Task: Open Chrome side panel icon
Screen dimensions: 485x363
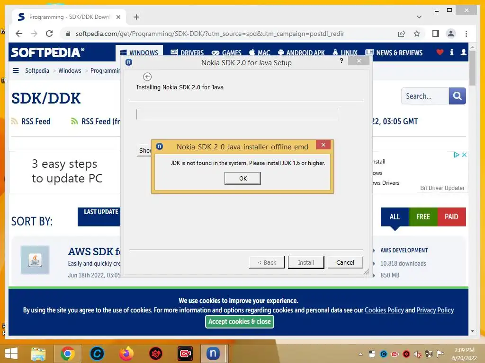Action: coord(436,34)
